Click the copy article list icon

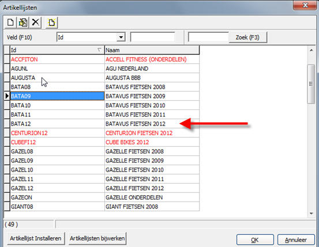[23, 22]
